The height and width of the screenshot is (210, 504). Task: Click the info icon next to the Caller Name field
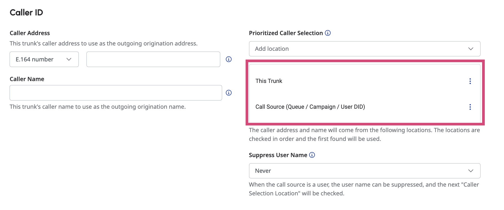point(229,93)
